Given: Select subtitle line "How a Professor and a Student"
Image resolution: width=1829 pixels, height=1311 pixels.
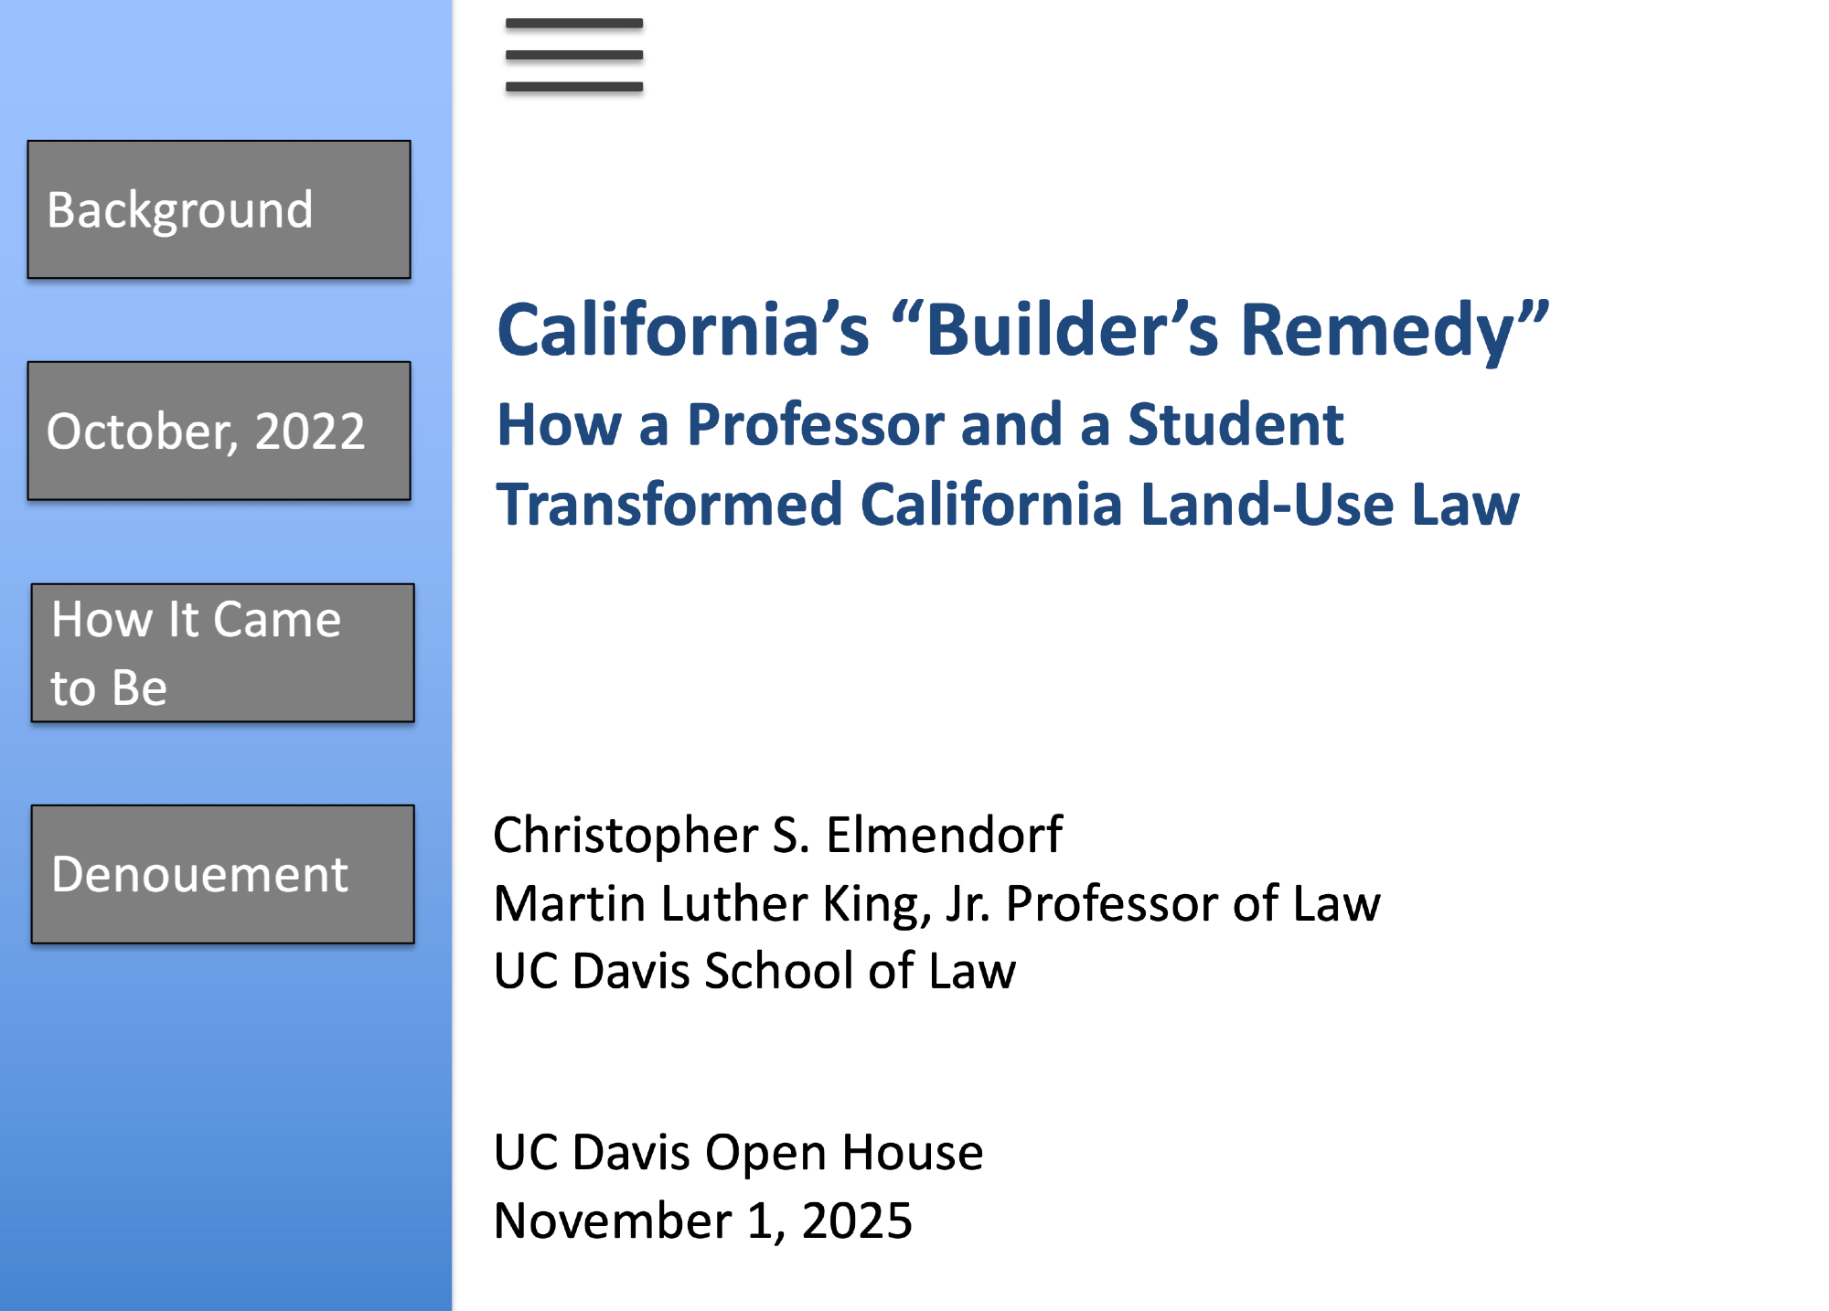Looking at the screenshot, I should coord(919,425).
